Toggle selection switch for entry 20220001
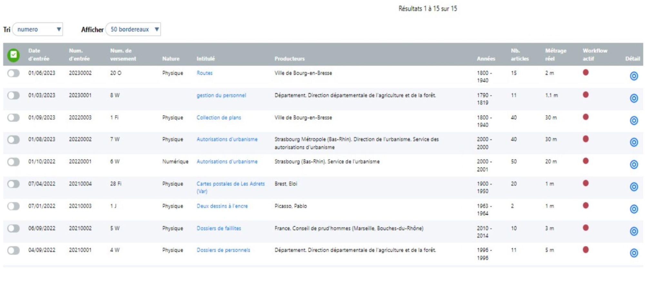The width and height of the screenshot is (645, 306). pos(14,162)
